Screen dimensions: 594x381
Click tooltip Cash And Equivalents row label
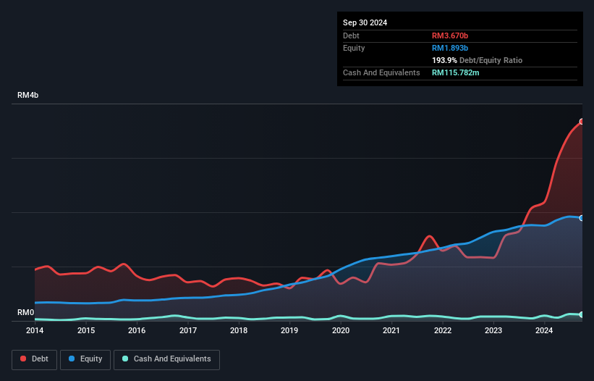381,72
